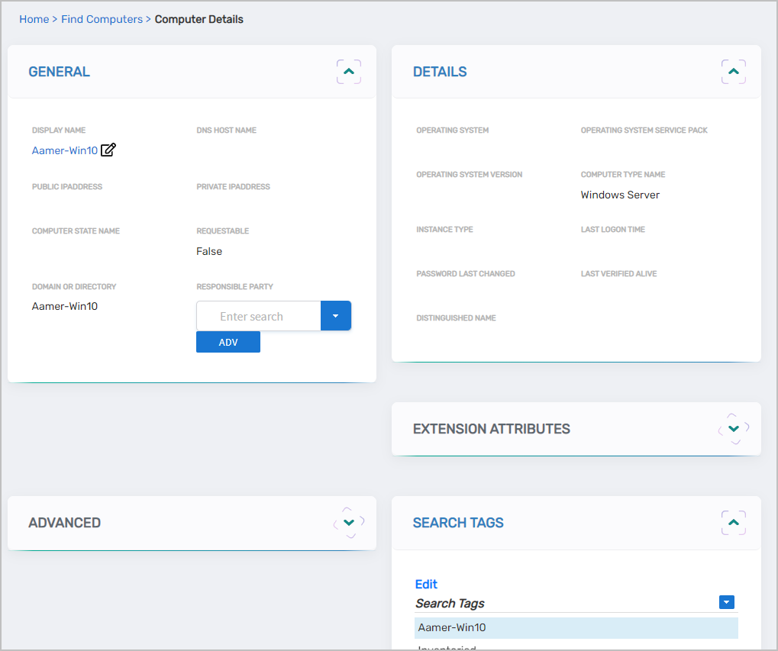The height and width of the screenshot is (651, 778).
Task: Open the Search Tags grid column menu arrow
Action: [x=727, y=603]
